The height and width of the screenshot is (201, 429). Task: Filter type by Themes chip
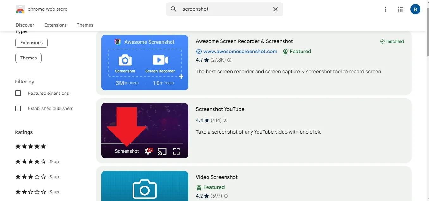click(x=28, y=58)
